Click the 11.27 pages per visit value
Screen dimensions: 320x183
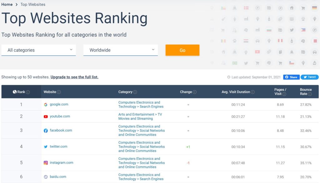point(280,163)
